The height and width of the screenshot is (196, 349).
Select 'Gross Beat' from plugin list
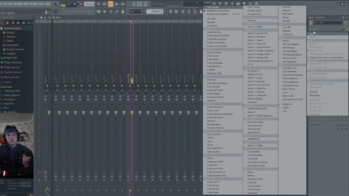[x=252, y=193]
